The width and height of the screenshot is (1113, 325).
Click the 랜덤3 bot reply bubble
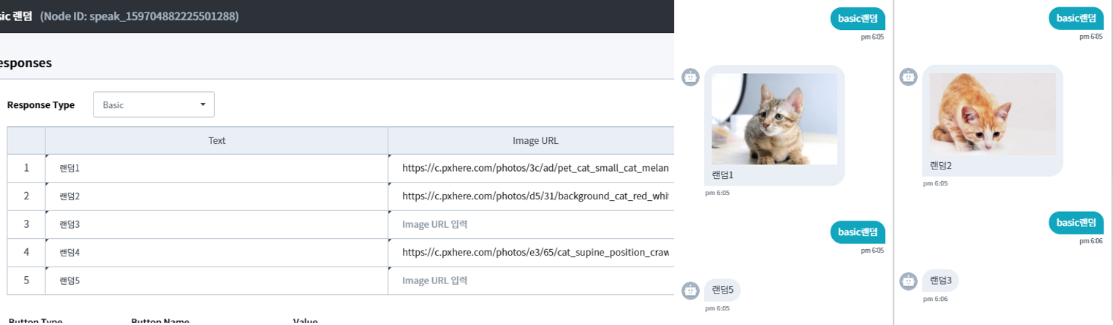(940, 280)
